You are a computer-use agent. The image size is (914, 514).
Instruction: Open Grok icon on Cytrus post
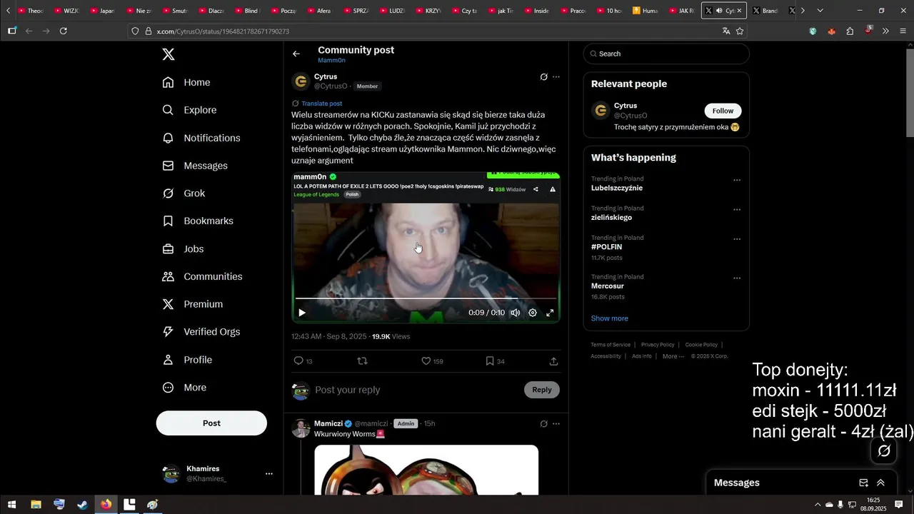click(x=544, y=76)
